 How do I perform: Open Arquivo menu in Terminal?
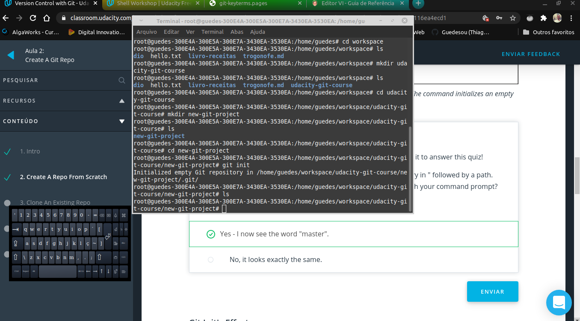(147, 32)
